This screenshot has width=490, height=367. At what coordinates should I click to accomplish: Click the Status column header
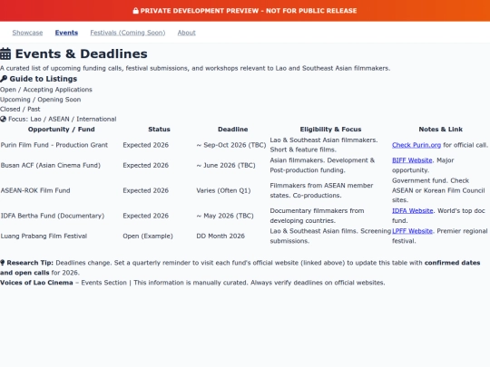[x=159, y=130]
